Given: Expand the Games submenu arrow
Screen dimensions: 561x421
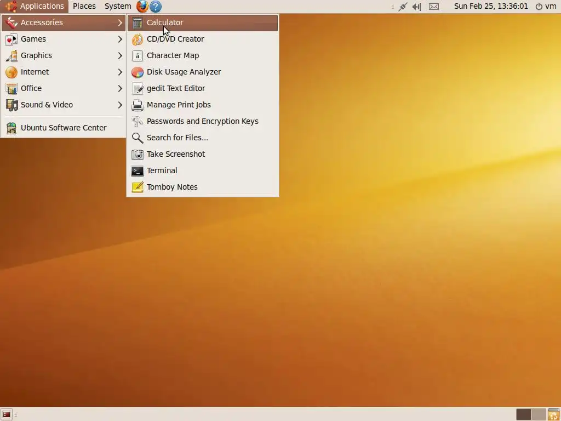Looking at the screenshot, I should pyautogui.click(x=120, y=39).
